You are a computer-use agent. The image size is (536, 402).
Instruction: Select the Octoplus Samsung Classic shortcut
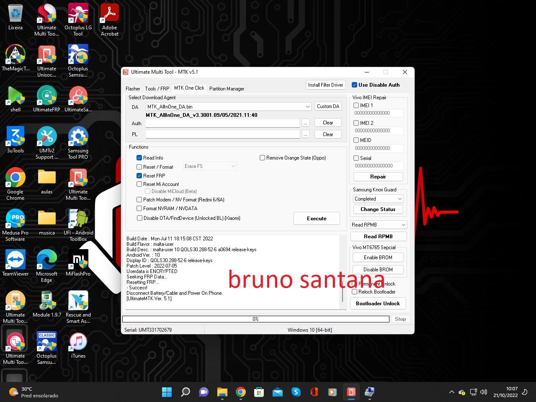click(47, 348)
